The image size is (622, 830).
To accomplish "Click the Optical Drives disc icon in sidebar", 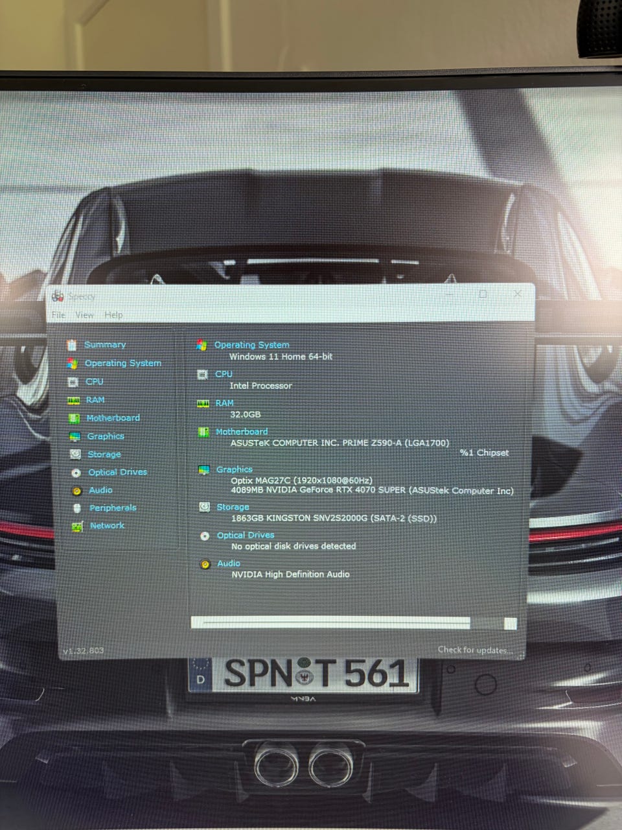I will 76,473.
